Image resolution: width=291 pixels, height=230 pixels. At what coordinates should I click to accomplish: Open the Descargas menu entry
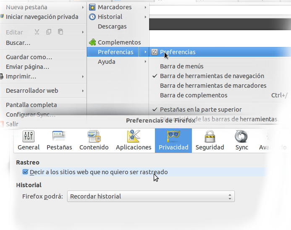(x=112, y=26)
